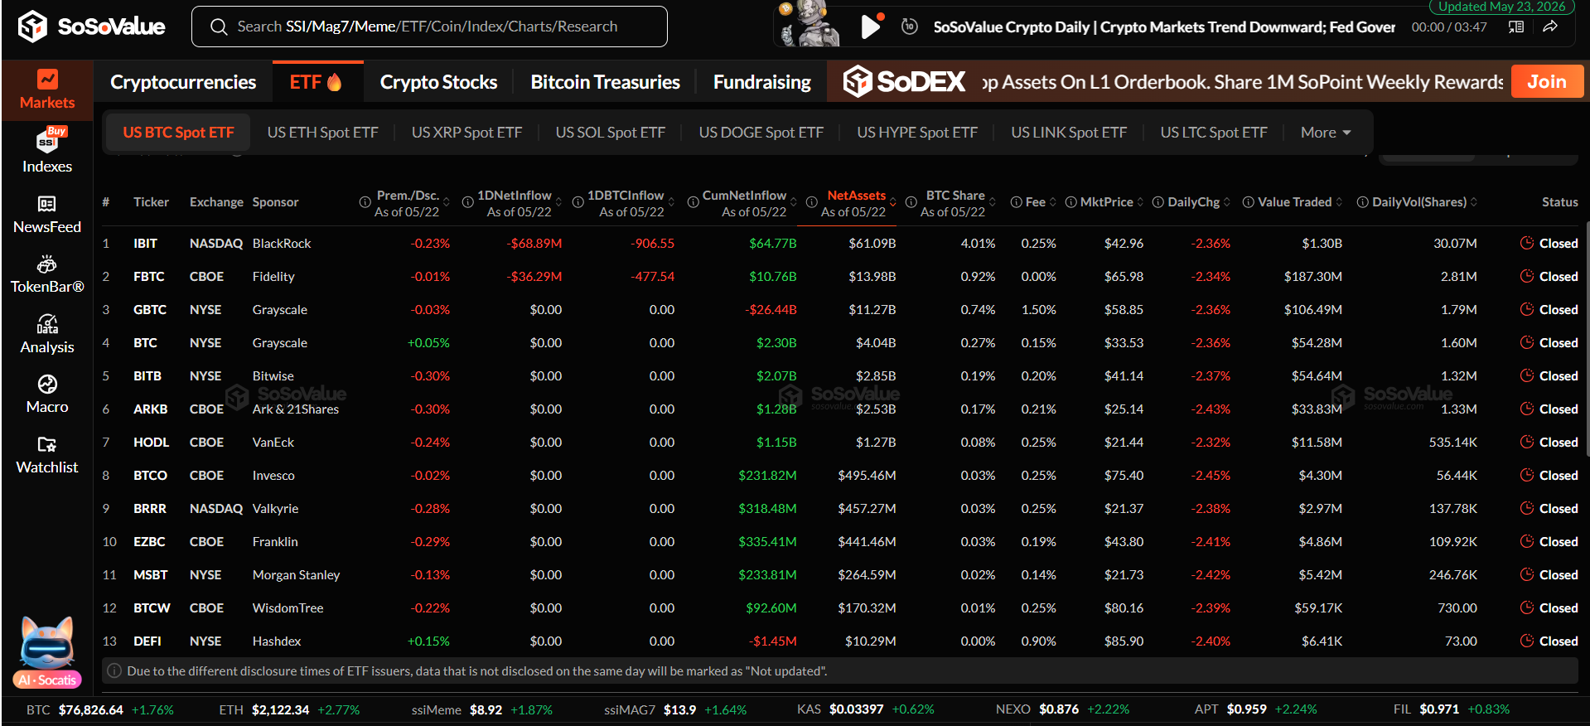Click the orange Join button
This screenshot has width=1590, height=726.
[x=1547, y=81]
